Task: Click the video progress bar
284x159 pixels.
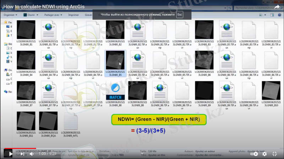Action: [x=142, y=149]
